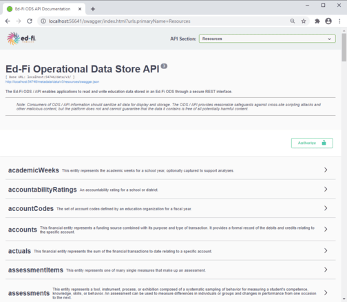The image size is (347, 302).
Task: Click the accounts resource heading
Action: coord(23,230)
